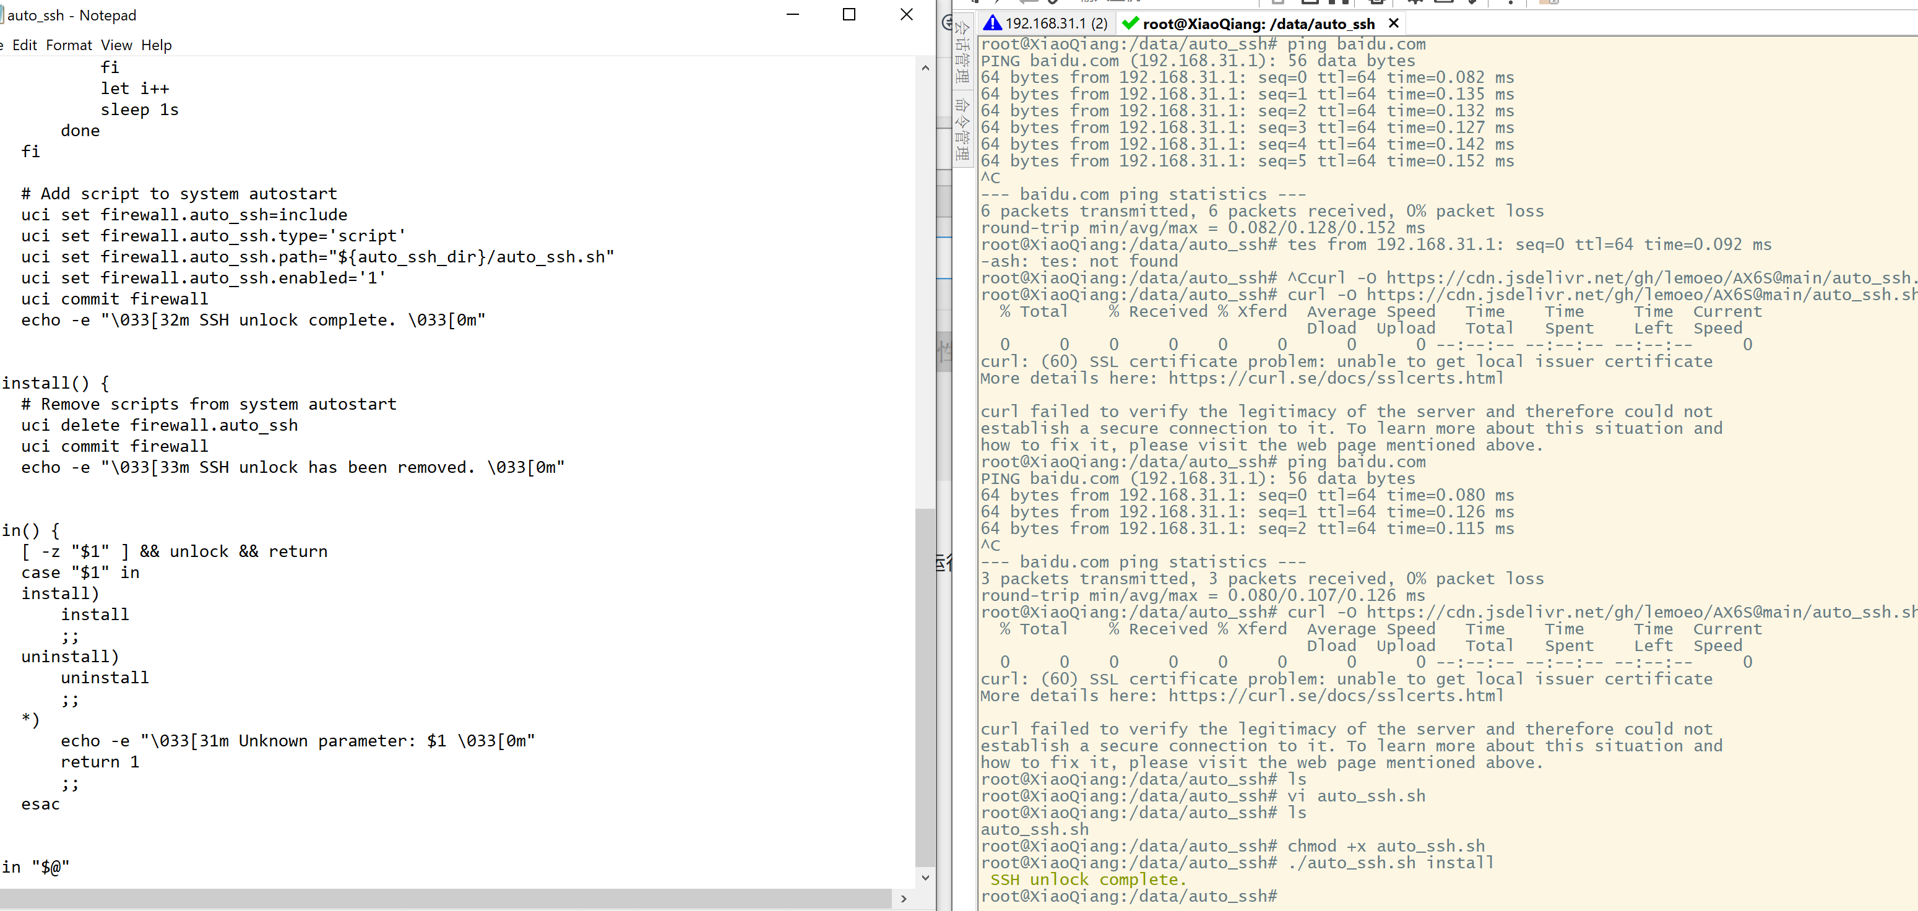Click the 'Unknown parameter: $1' echo line

tap(298, 741)
